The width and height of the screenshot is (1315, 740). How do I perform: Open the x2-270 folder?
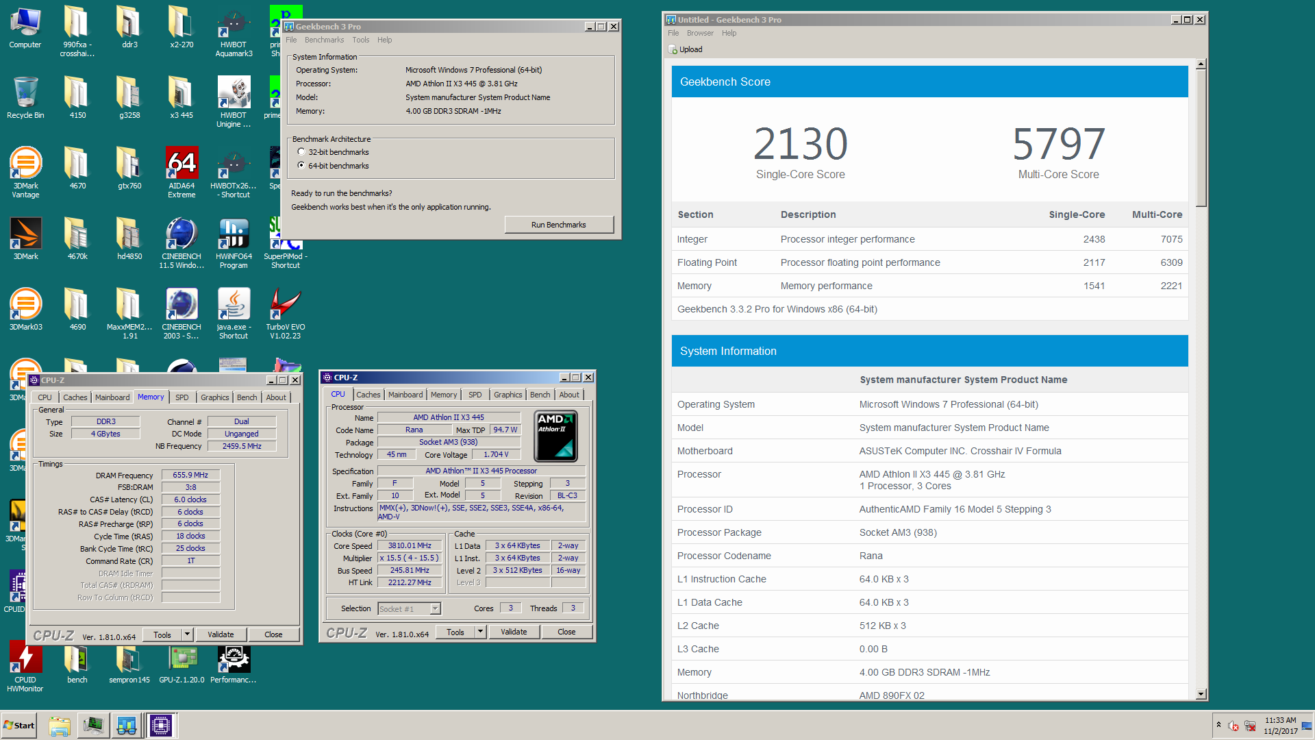pyautogui.click(x=181, y=27)
